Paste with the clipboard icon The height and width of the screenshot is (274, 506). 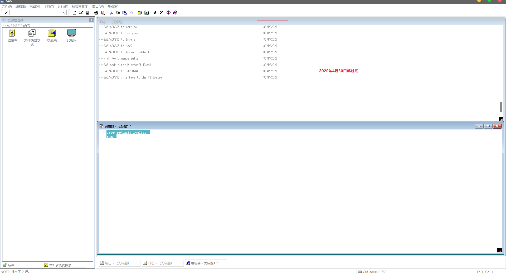tap(125, 13)
